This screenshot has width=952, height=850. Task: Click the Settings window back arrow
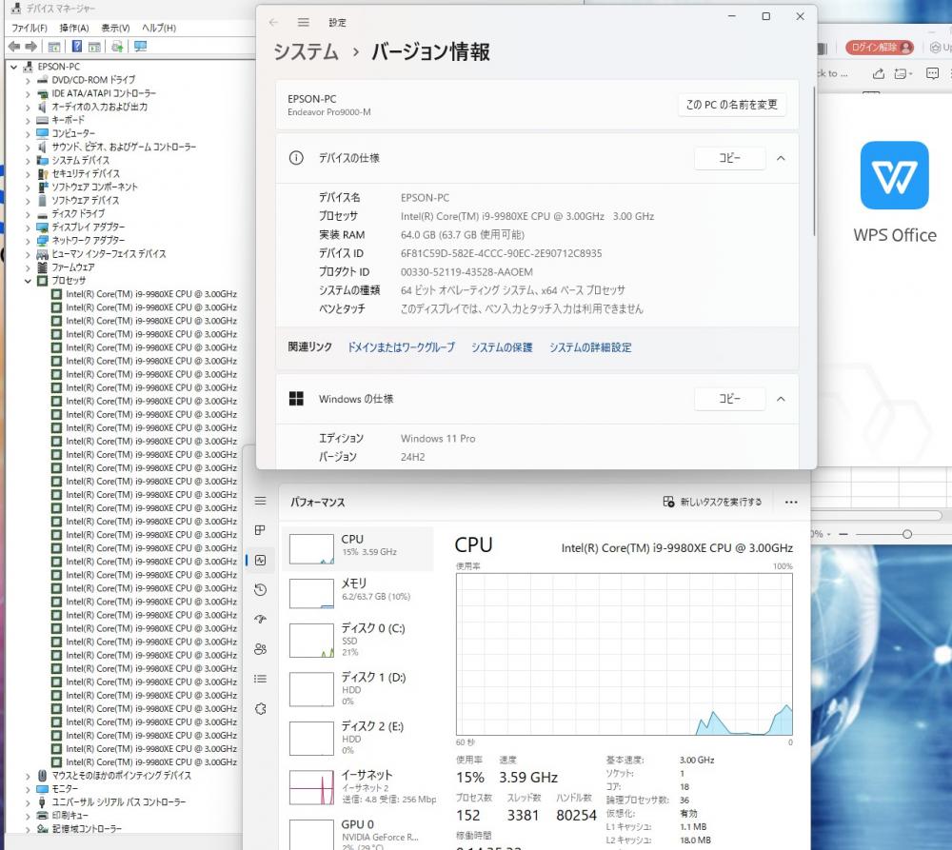[273, 23]
